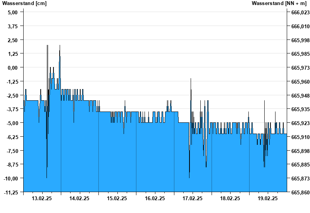Choose the 18.02.25 date label
The image size is (310, 213).
tap(230, 199)
